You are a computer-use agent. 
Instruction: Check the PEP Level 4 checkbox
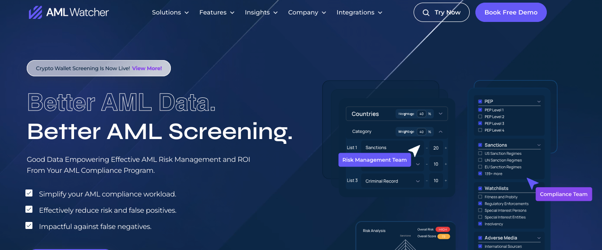pyautogui.click(x=480, y=130)
